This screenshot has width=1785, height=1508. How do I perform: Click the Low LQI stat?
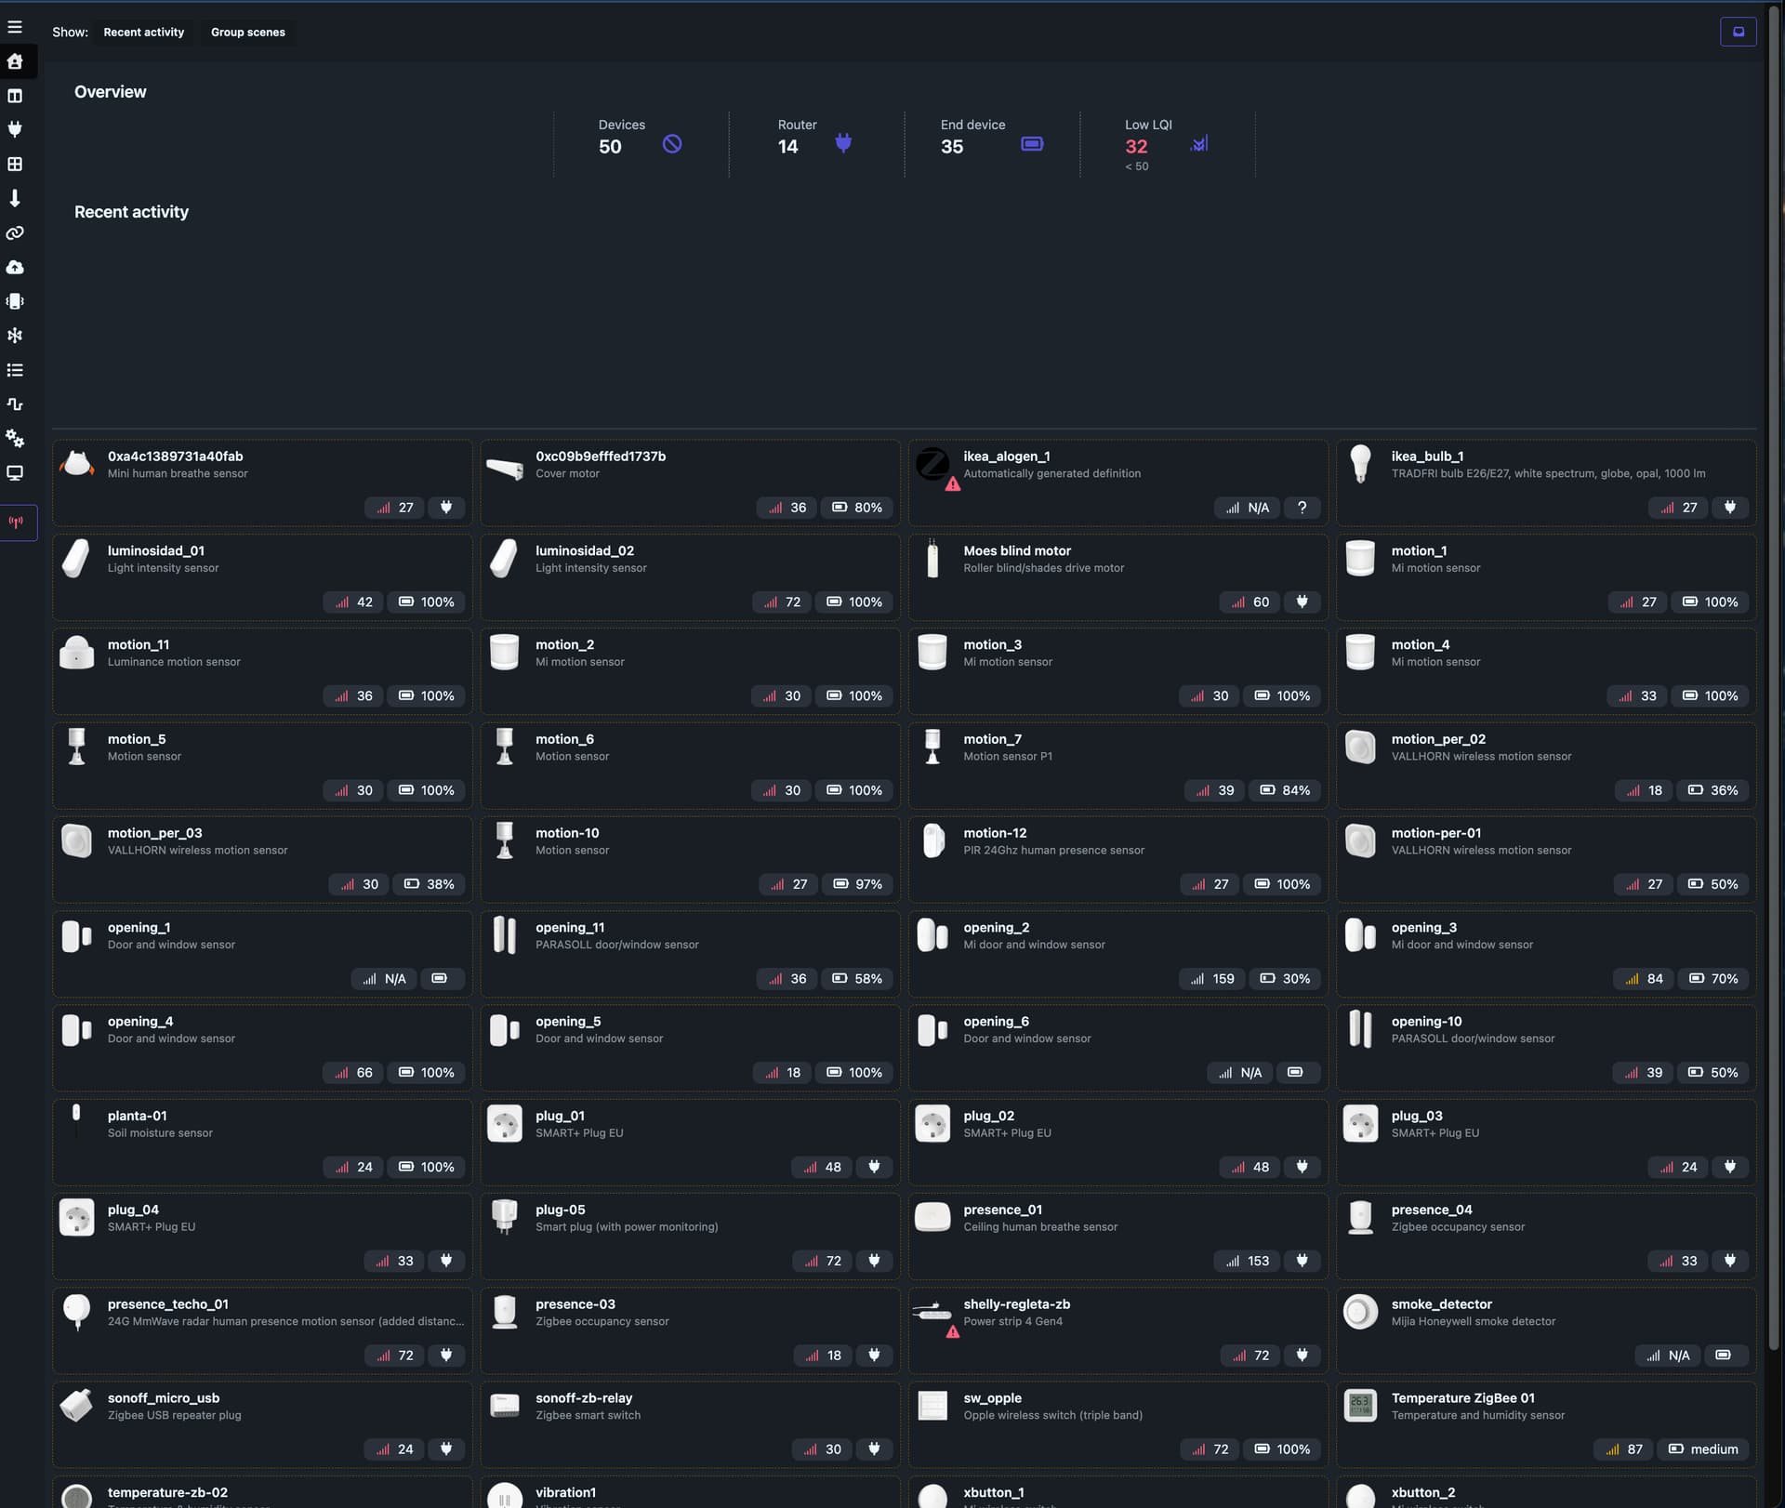[x=1136, y=146]
